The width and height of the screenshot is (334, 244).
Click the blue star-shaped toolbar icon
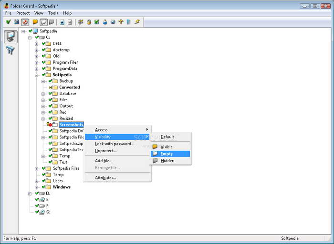pos(113,22)
